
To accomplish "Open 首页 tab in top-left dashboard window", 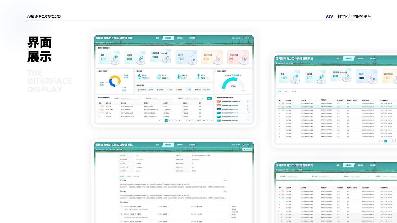I will tap(158, 38).
